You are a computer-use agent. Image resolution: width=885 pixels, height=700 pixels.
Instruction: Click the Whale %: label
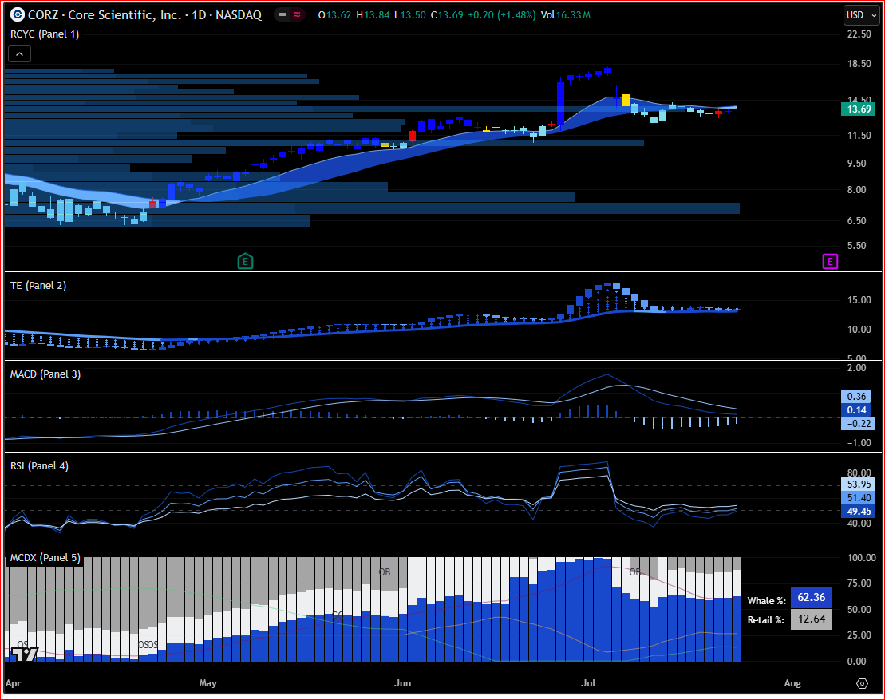point(766,601)
